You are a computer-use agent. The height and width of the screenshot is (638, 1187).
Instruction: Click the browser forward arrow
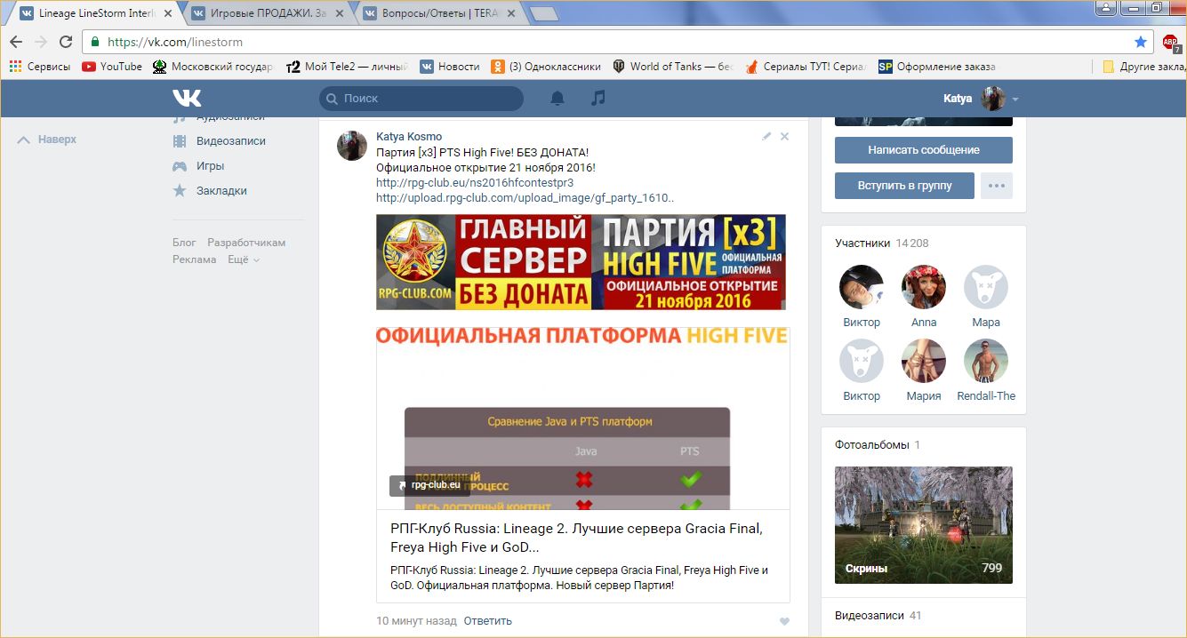pos(41,42)
